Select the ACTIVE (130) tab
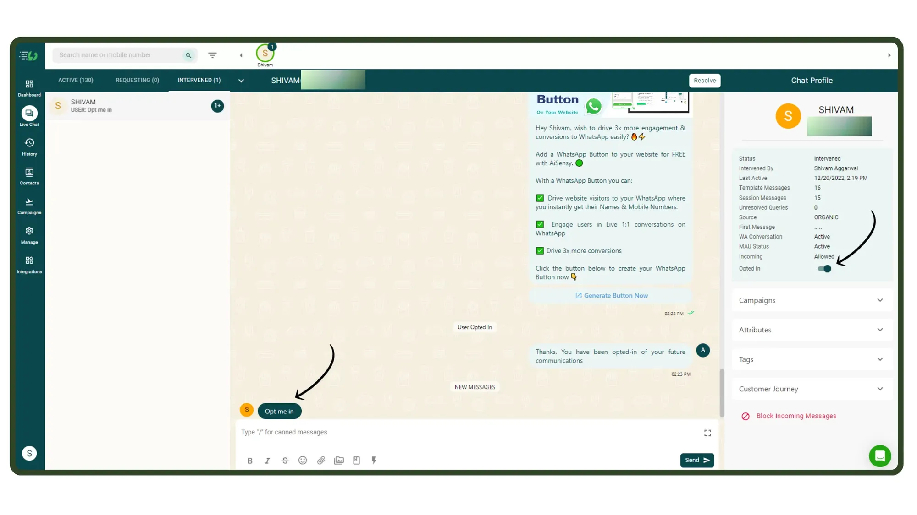The image size is (917, 515). point(76,80)
